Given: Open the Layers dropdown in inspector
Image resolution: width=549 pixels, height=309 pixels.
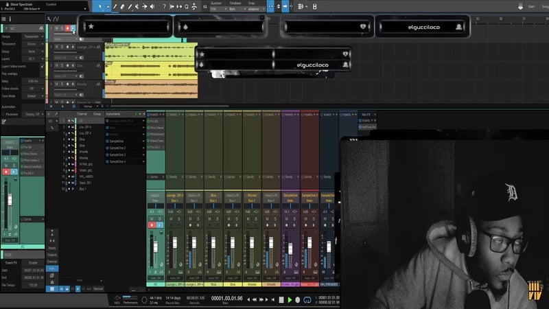Looking at the screenshot, I should [x=33, y=59].
